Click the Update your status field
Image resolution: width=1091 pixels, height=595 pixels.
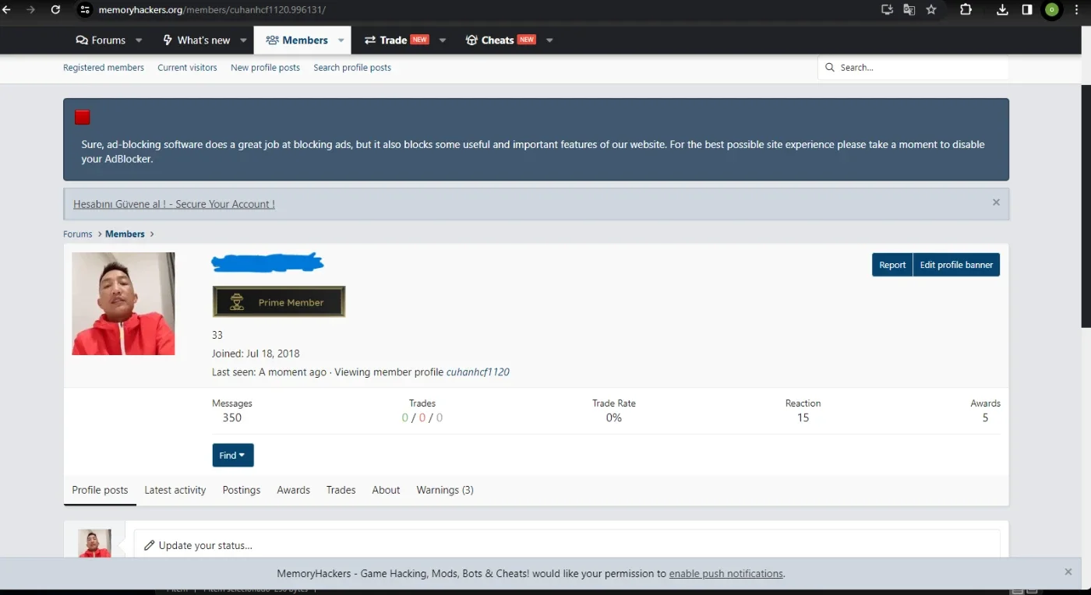[x=567, y=545]
